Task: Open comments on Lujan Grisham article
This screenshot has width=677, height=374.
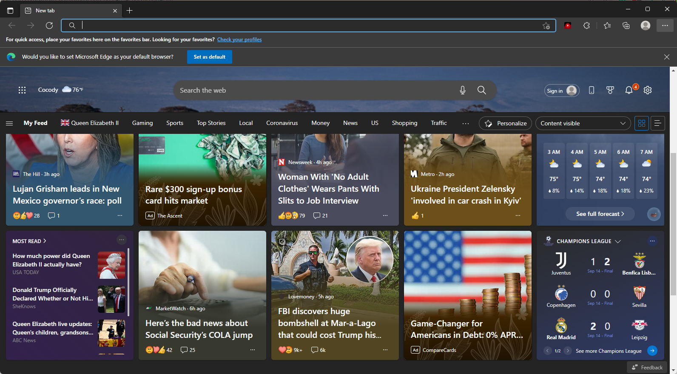Action: tap(54, 215)
